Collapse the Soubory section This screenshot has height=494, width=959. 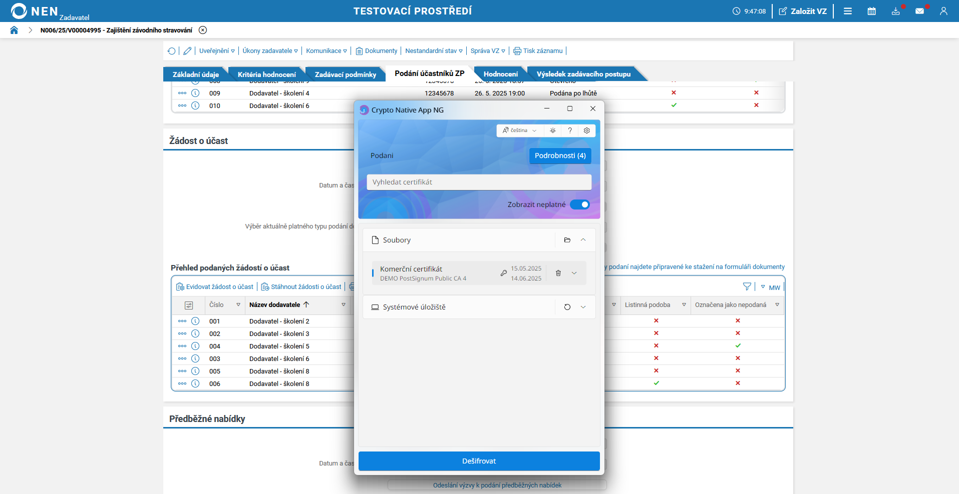[x=583, y=240]
